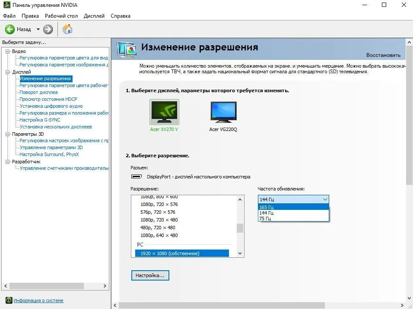Click the Настройка... button
Viewport: 413px width, 309px height.
[x=150, y=275]
